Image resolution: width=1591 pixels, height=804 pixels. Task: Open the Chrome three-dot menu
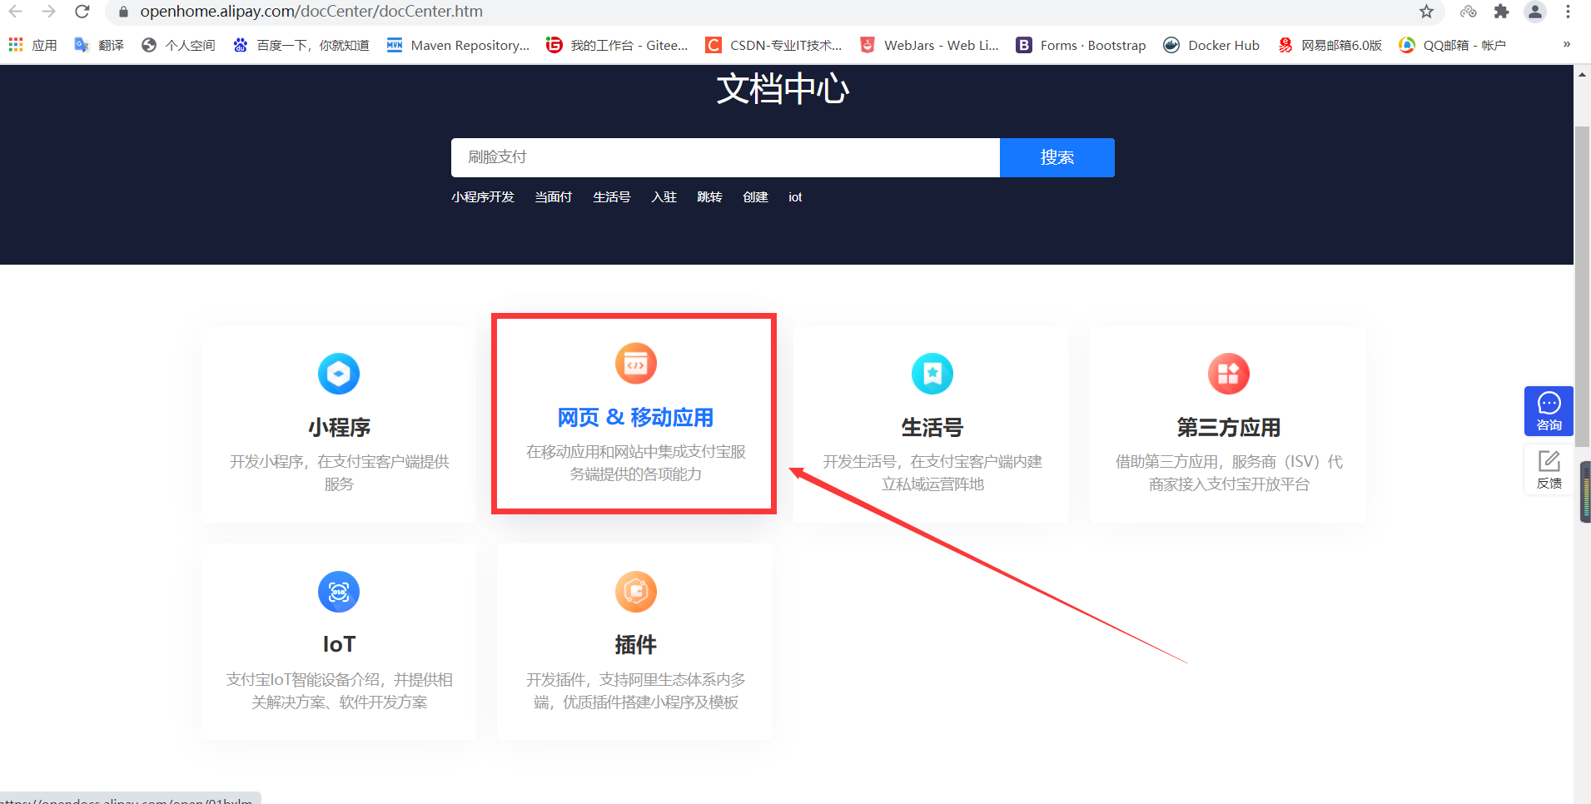(x=1568, y=12)
